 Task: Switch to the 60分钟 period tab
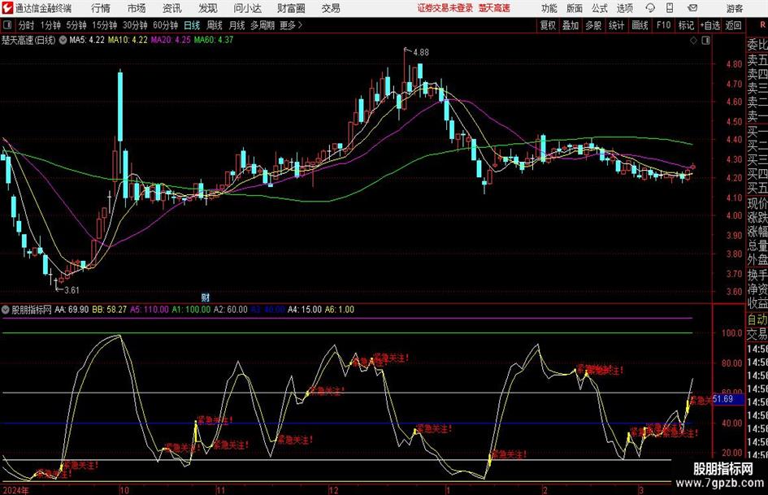(166, 25)
